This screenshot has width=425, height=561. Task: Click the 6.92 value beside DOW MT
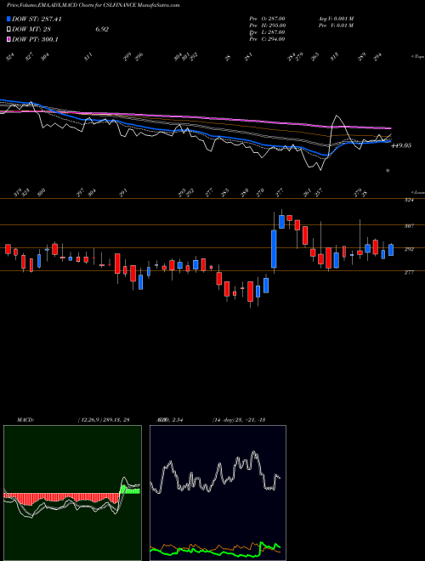(x=102, y=30)
